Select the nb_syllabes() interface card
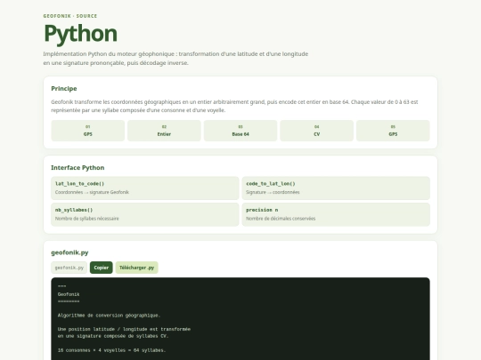The height and width of the screenshot is (360, 481). point(145,214)
